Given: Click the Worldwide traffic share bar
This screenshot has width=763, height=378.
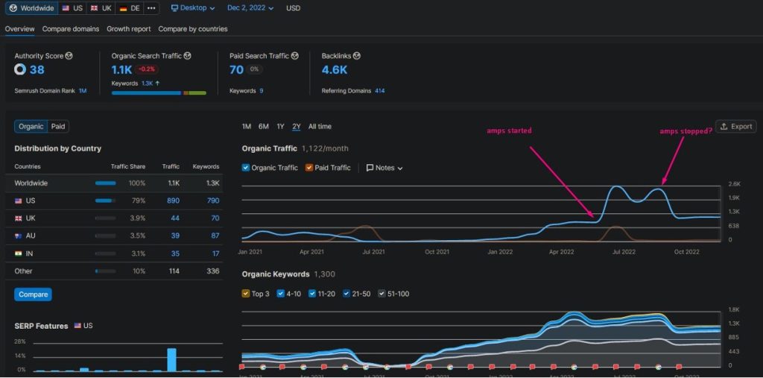Looking at the screenshot, I should pos(106,183).
